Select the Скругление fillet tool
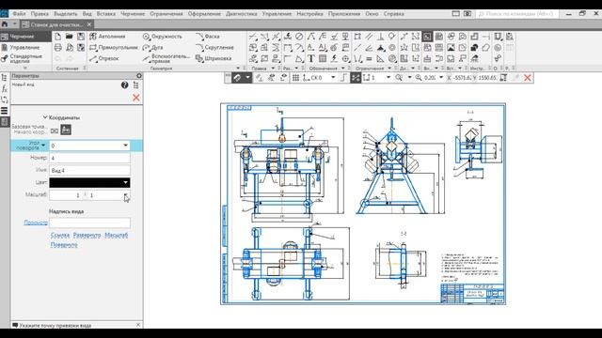 pyautogui.click(x=214, y=48)
